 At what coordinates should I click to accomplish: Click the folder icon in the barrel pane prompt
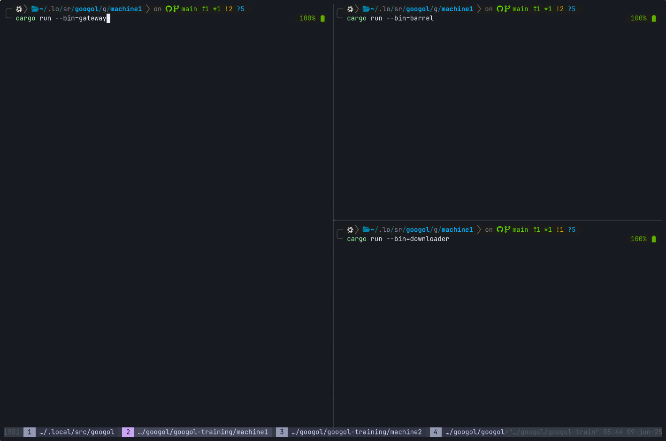366,9
